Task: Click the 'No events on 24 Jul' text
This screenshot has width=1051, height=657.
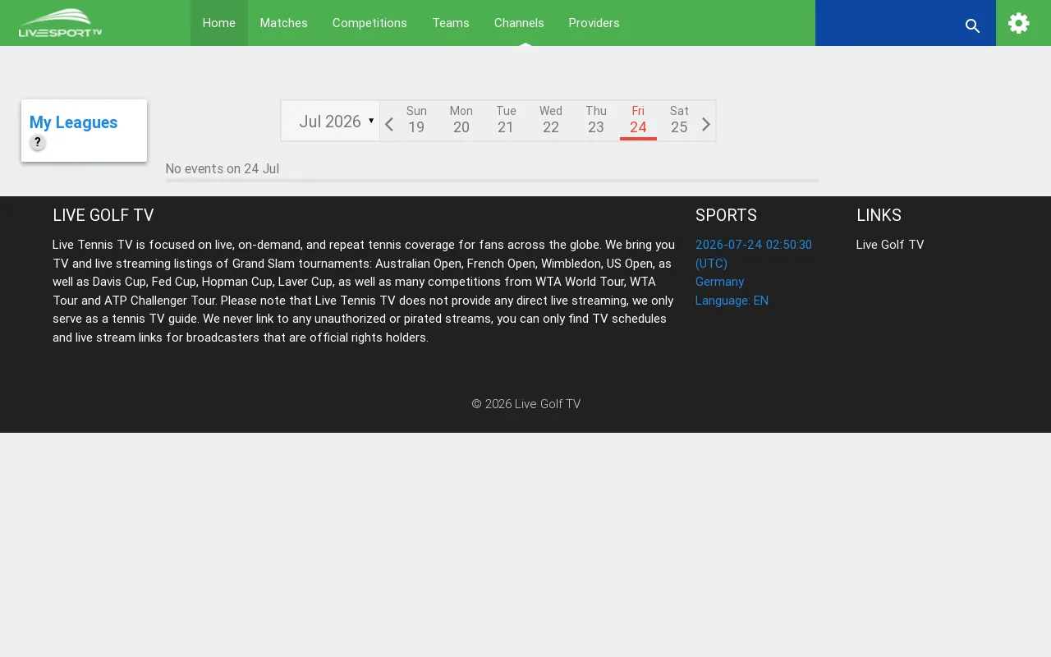Action: click(223, 169)
